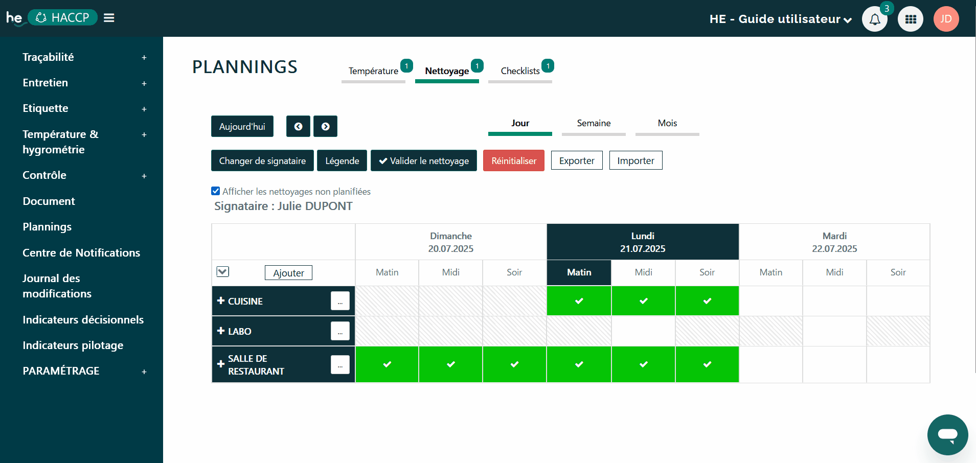This screenshot has width=976, height=463.
Task: Open the chat support bubble
Action: 947,435
